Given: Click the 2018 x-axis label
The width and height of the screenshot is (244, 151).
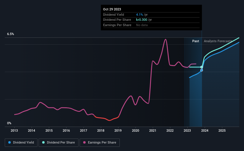Looking at the screenshot, I should tap(101, 130).
